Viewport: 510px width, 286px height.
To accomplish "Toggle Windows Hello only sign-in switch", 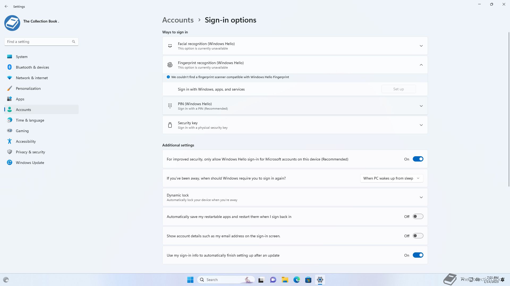I will pos(418,159).
